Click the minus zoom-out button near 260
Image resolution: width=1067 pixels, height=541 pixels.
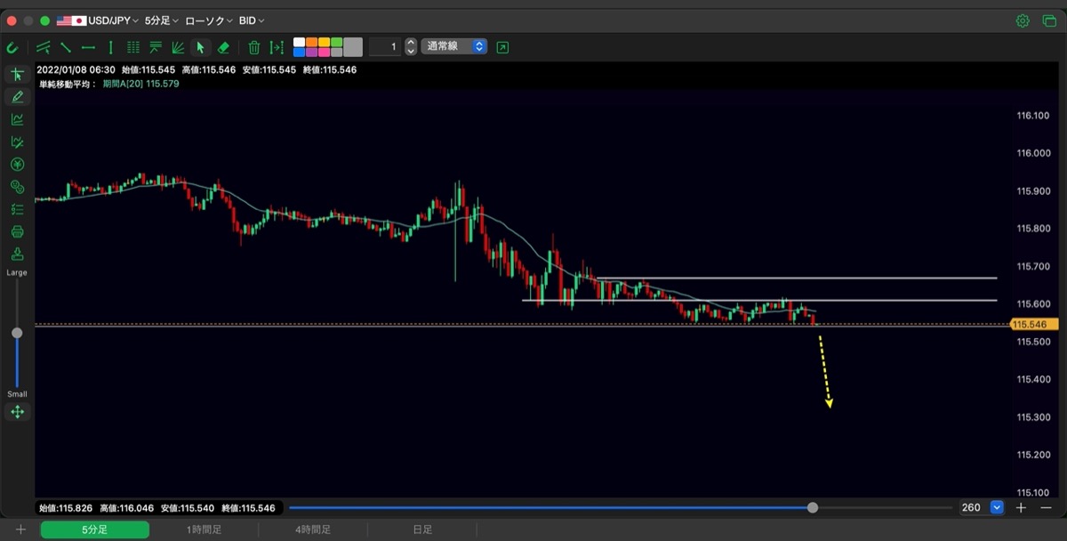[x=1046, y=507]
